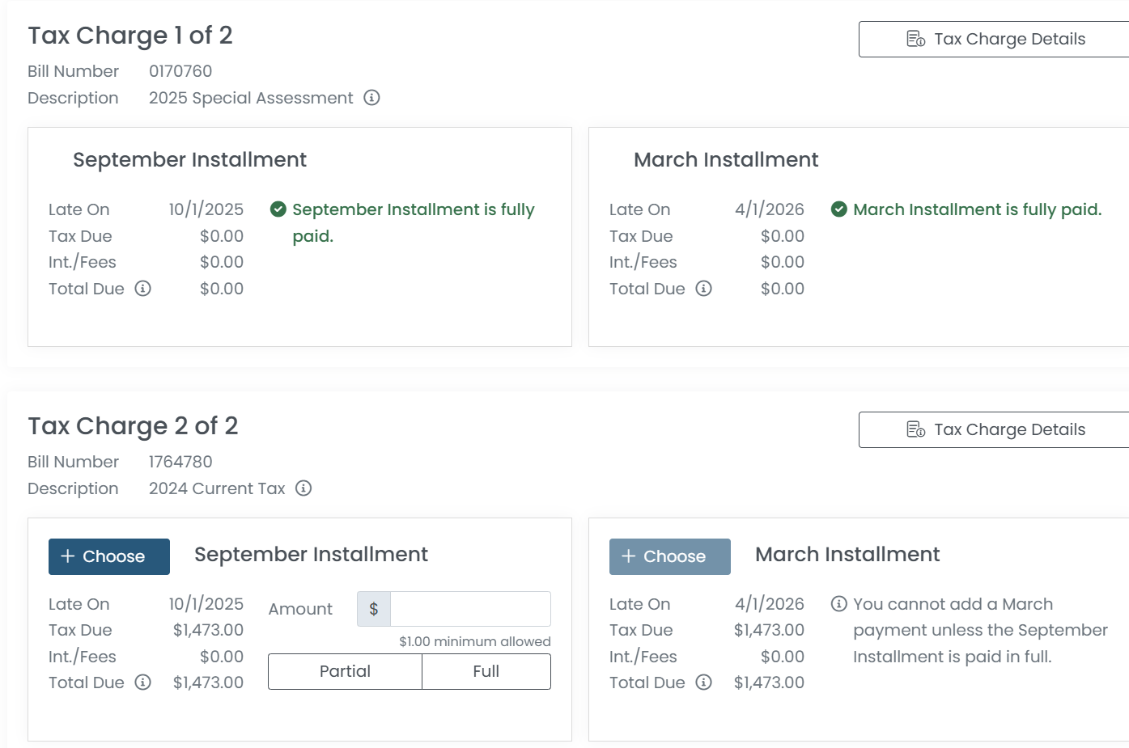Click the Tax Charge 2 of 2 heading
The width and height of the screenshot is (1129, 748).
[133, 426]
